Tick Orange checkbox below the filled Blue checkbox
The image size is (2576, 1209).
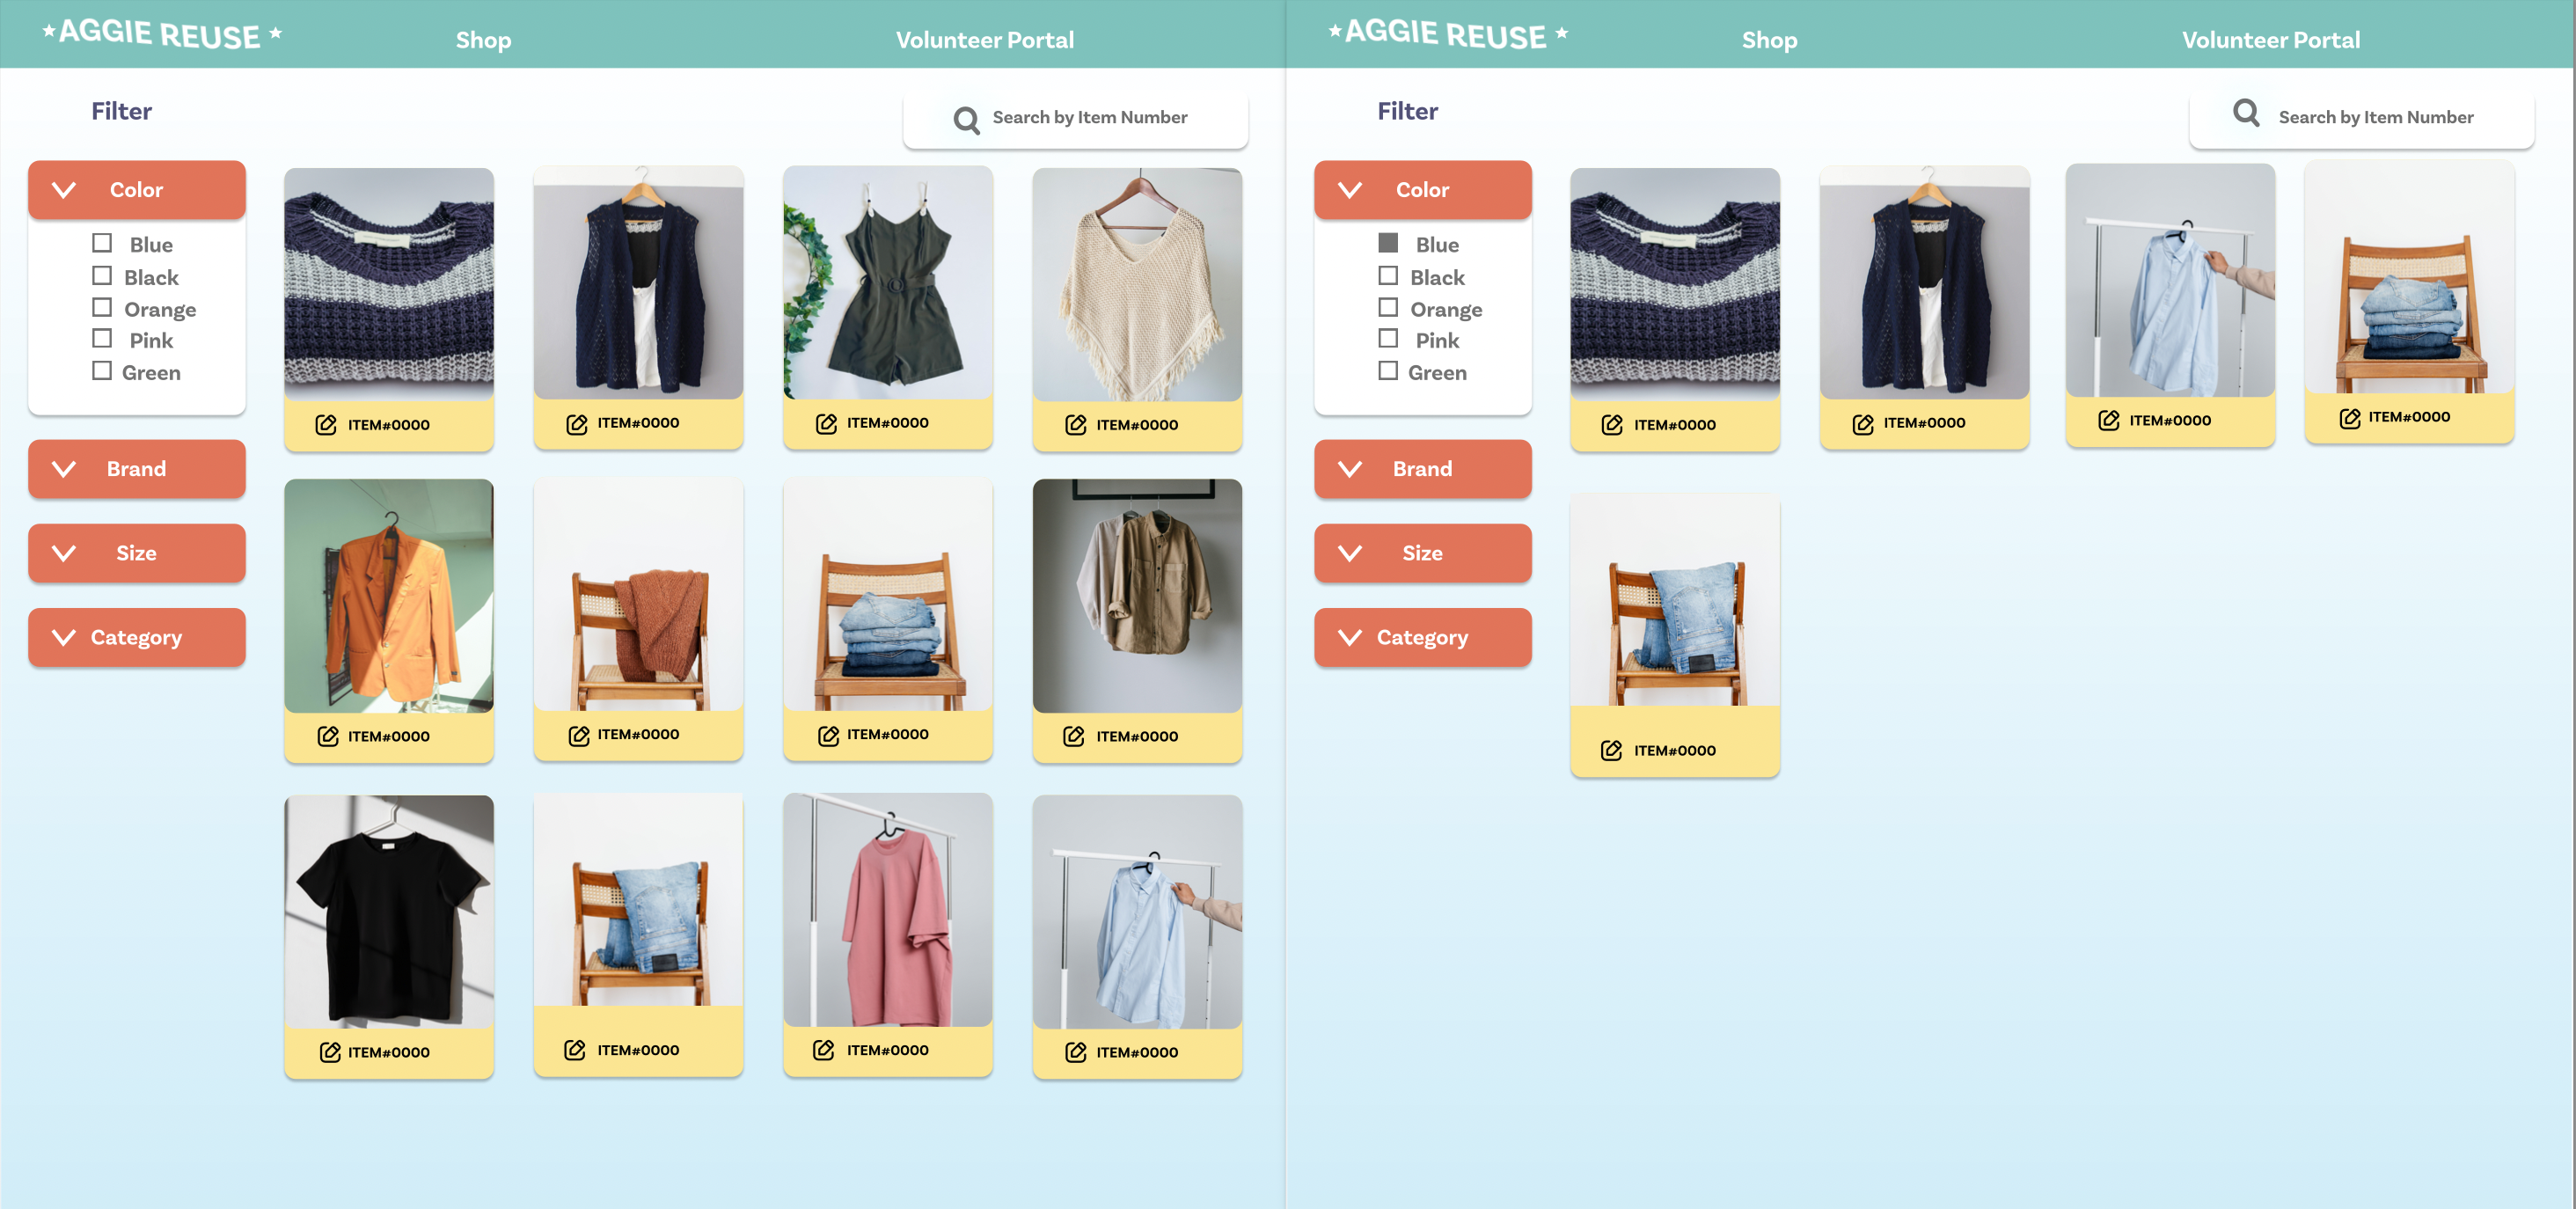tap(1387, 308)
